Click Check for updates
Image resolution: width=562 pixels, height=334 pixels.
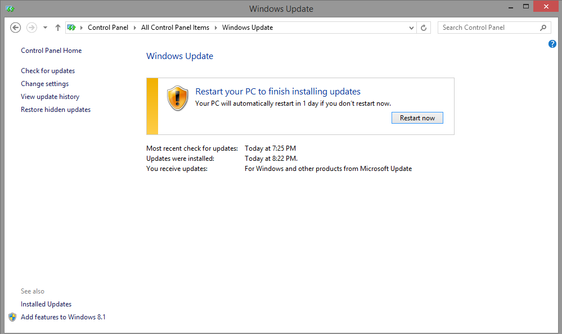[x=48, y=71]
